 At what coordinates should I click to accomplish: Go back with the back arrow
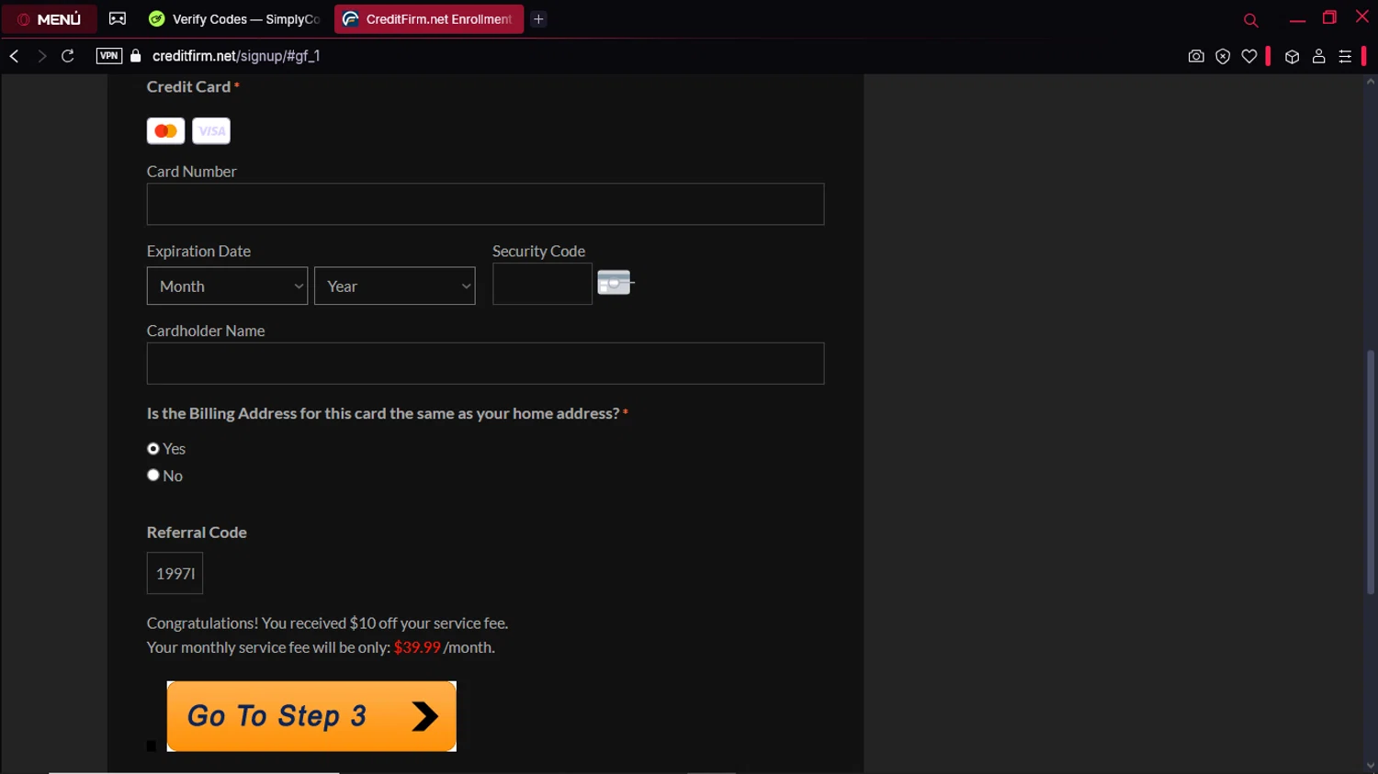pos(14,56)
